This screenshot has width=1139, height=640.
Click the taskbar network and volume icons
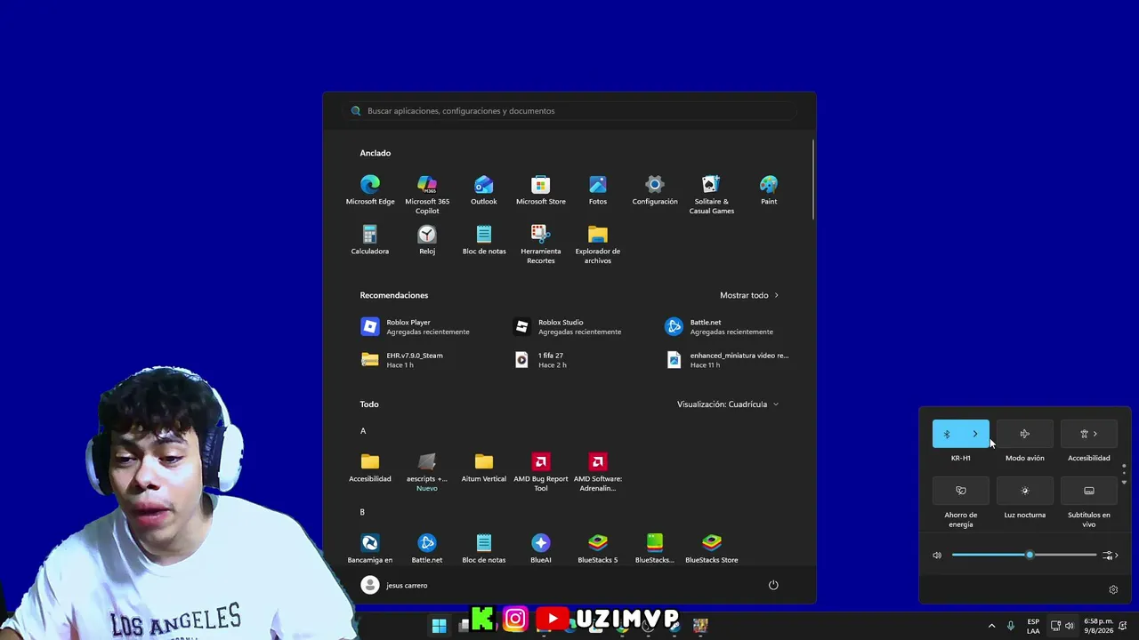point(1062,626)
